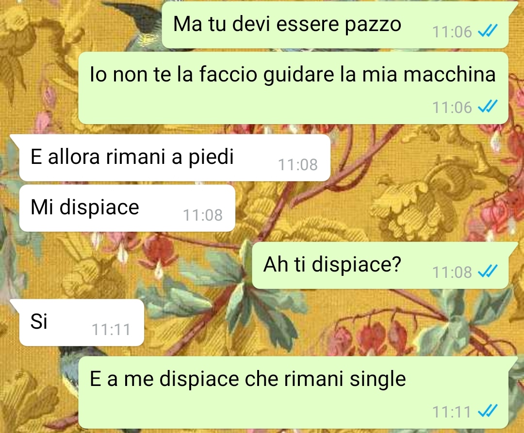Tap the 11:06 timestamp on 'Ma tu devi essere pazzo'

point(452,32)
